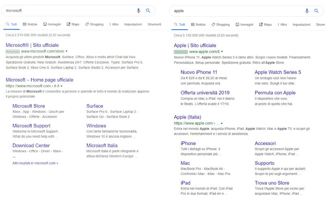Open the Microsoft Support sitelink
Image resolution: width=325 pixels, height=203 pixels.
tap(31, 126)
